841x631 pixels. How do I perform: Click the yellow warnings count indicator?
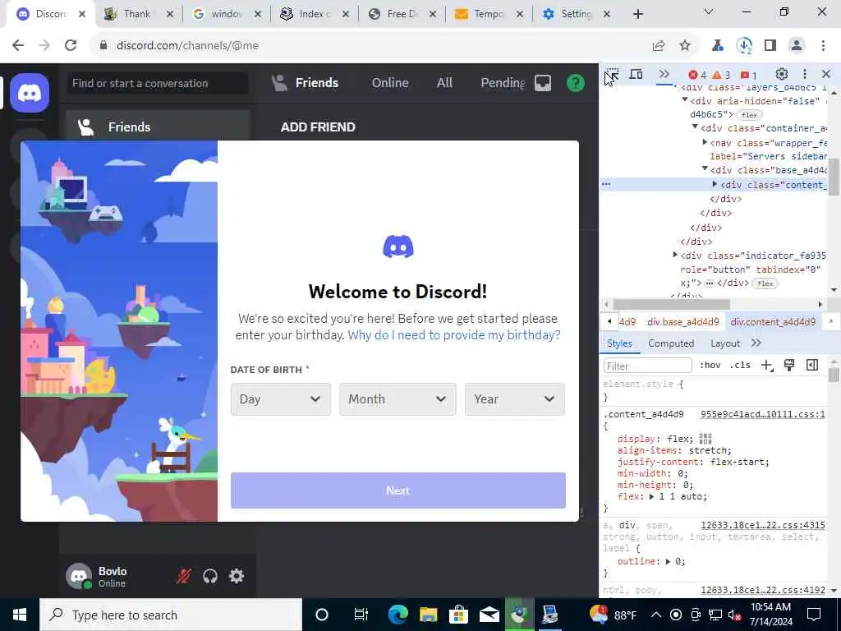click(x=721, y=75)
